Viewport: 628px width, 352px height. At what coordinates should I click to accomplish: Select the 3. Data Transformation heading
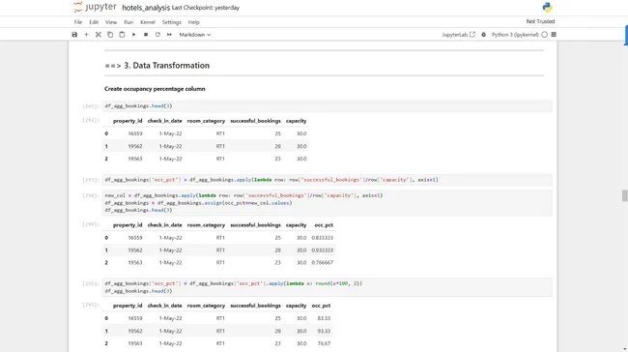[157, 66]
